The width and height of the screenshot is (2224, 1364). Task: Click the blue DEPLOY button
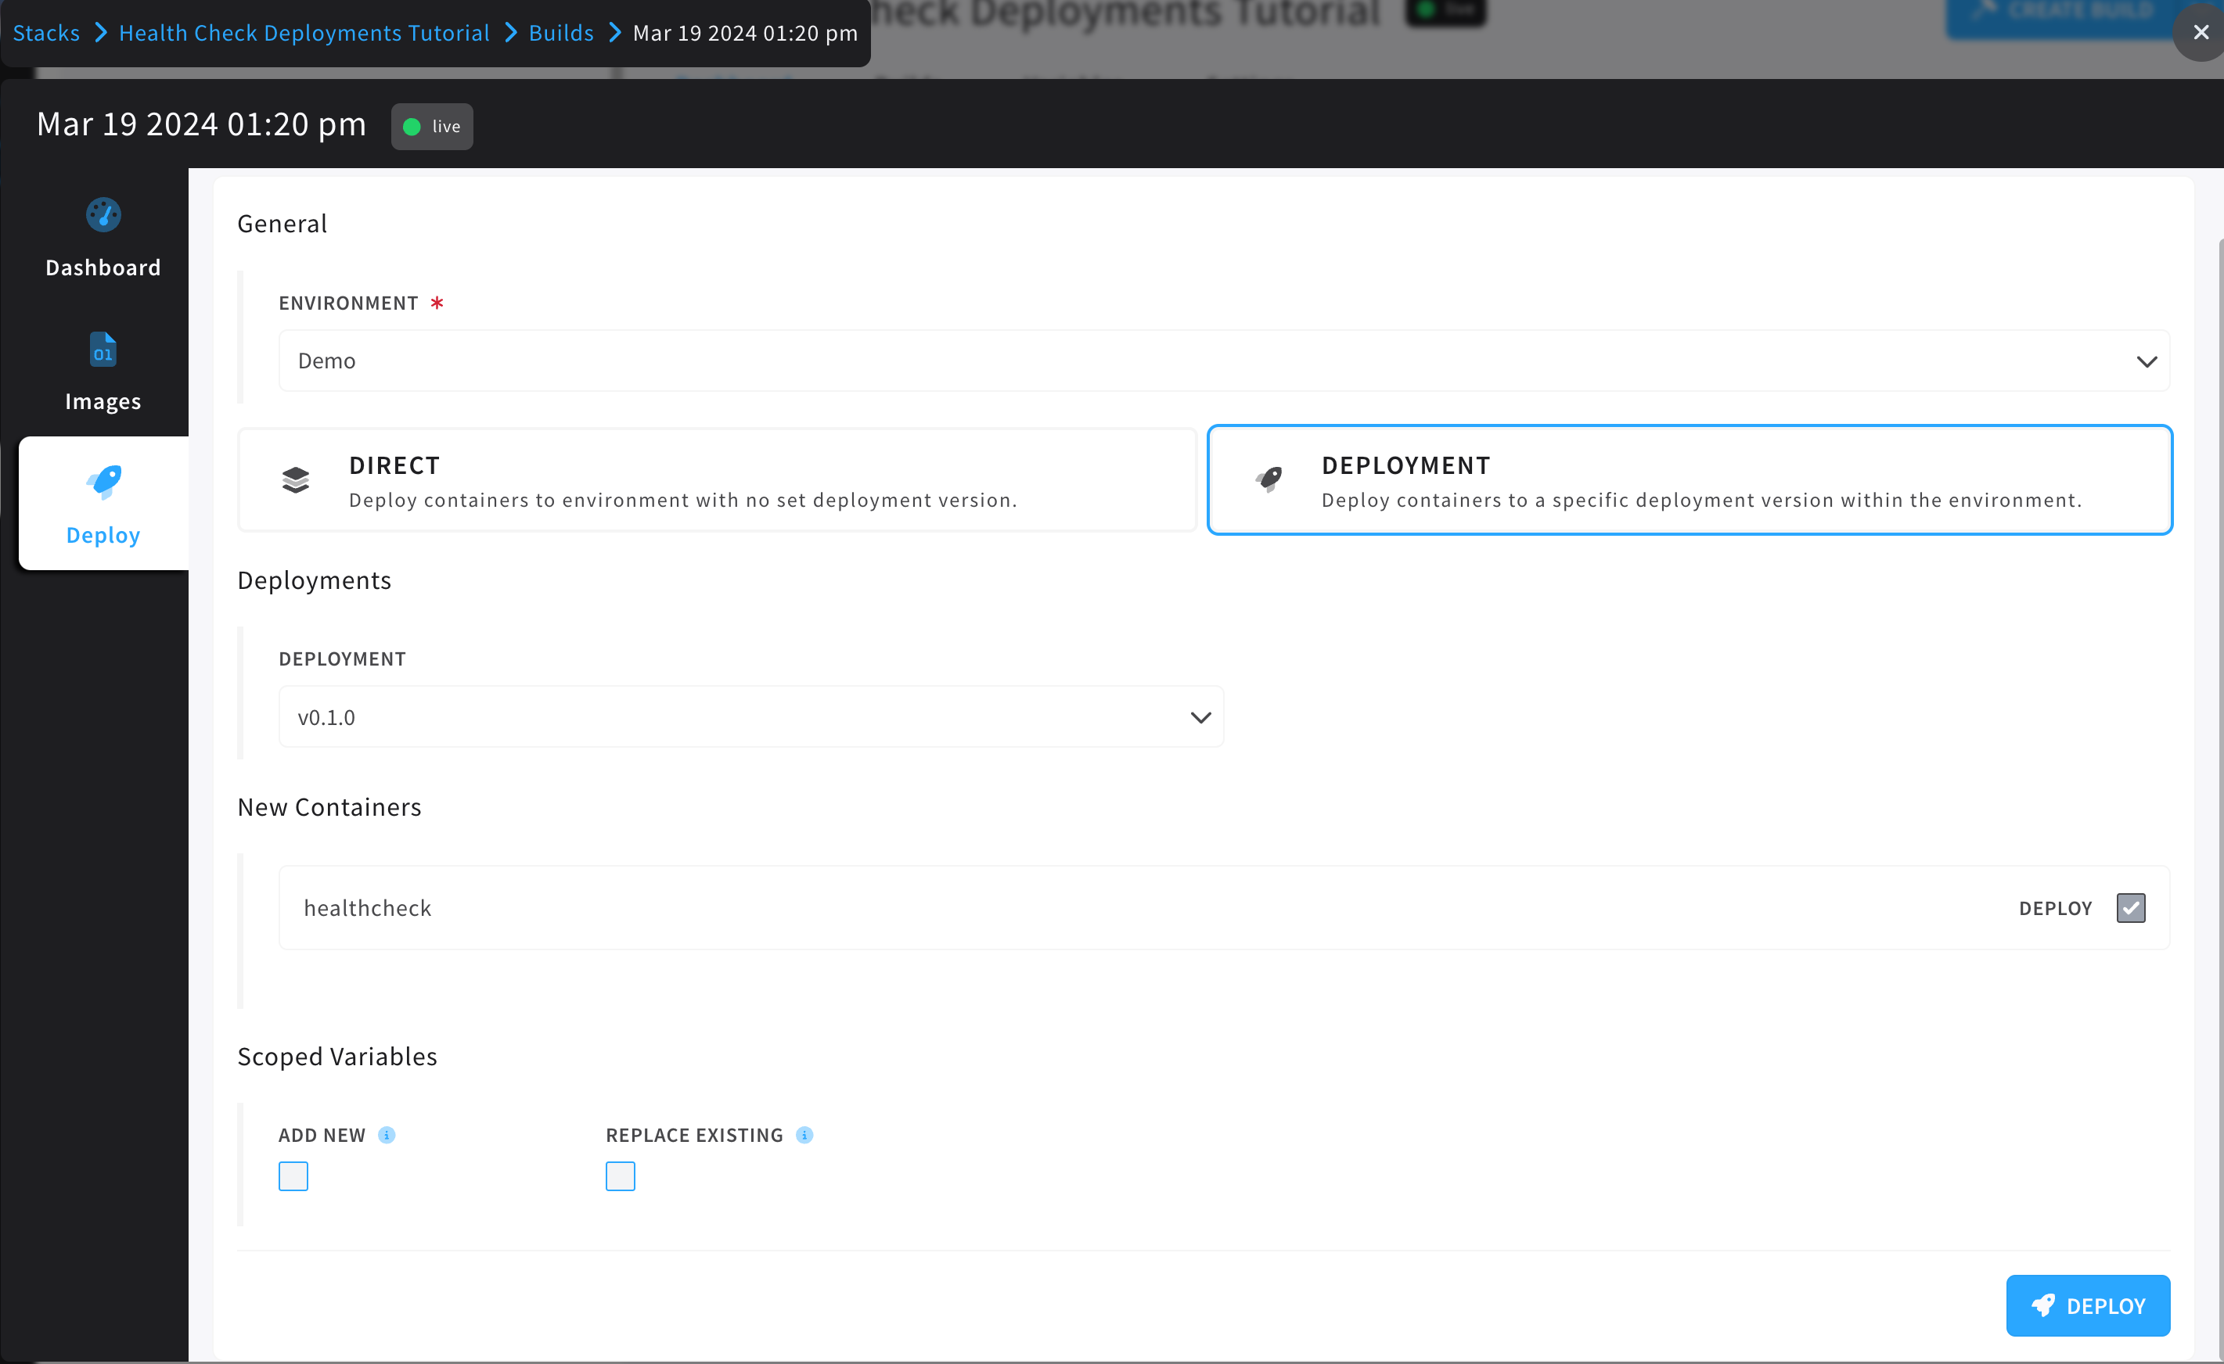(2087, 1305)
